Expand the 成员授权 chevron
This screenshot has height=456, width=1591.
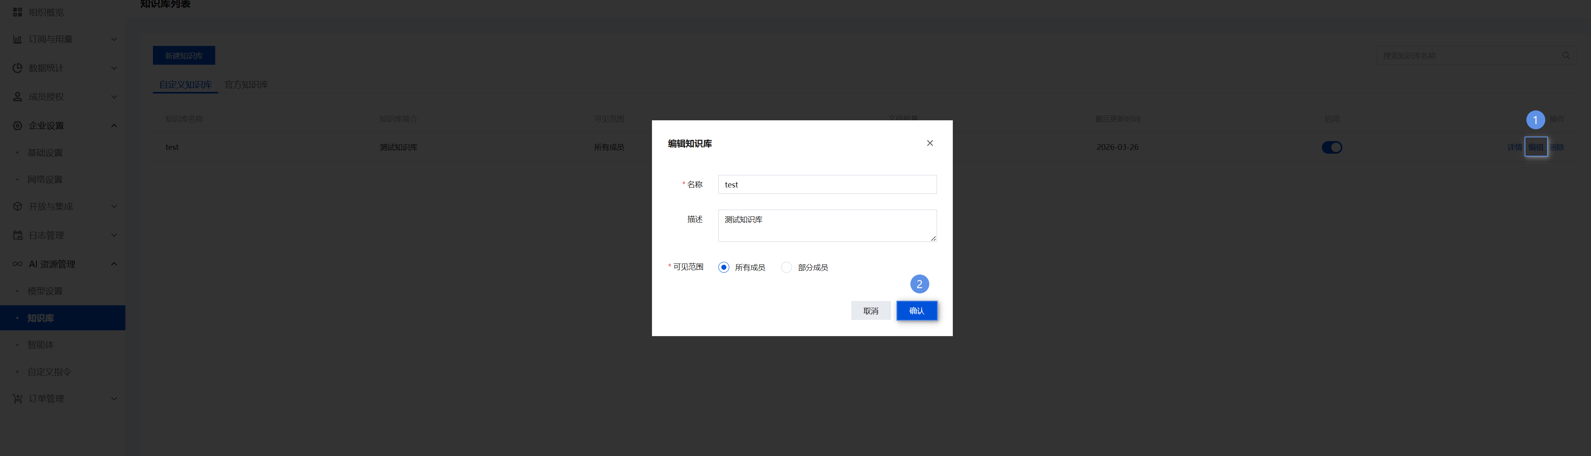coord(114,97)
